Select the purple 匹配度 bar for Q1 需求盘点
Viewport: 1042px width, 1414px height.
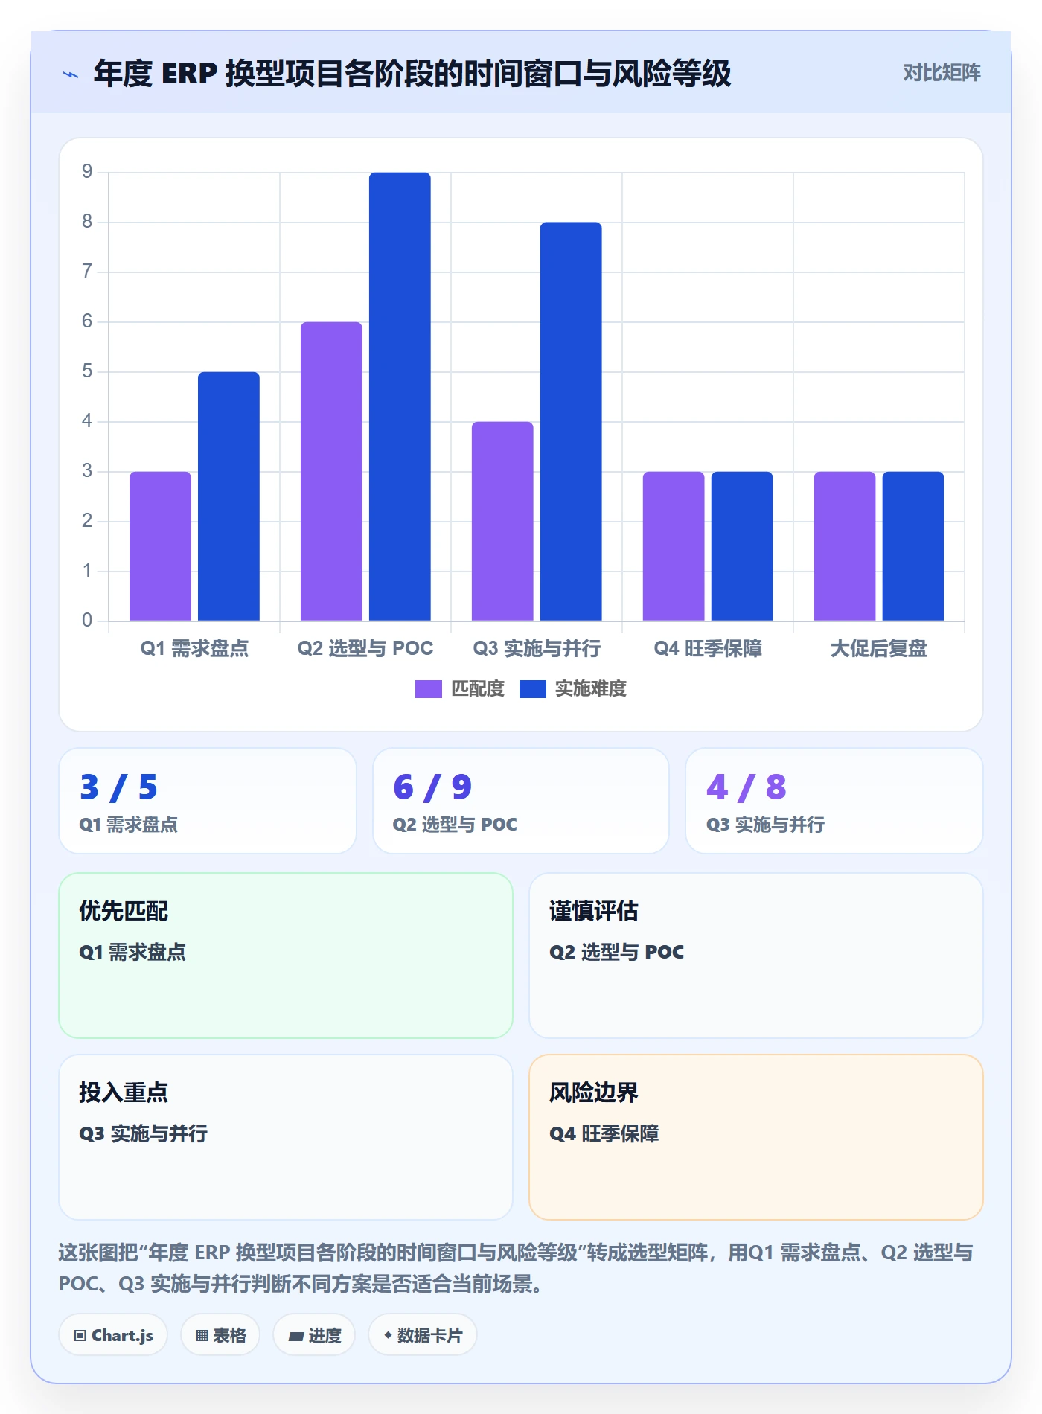tap(160, 546)
